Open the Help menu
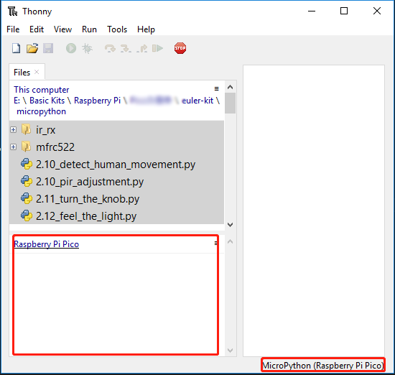The image size is (395, 375). click(146, 29)
